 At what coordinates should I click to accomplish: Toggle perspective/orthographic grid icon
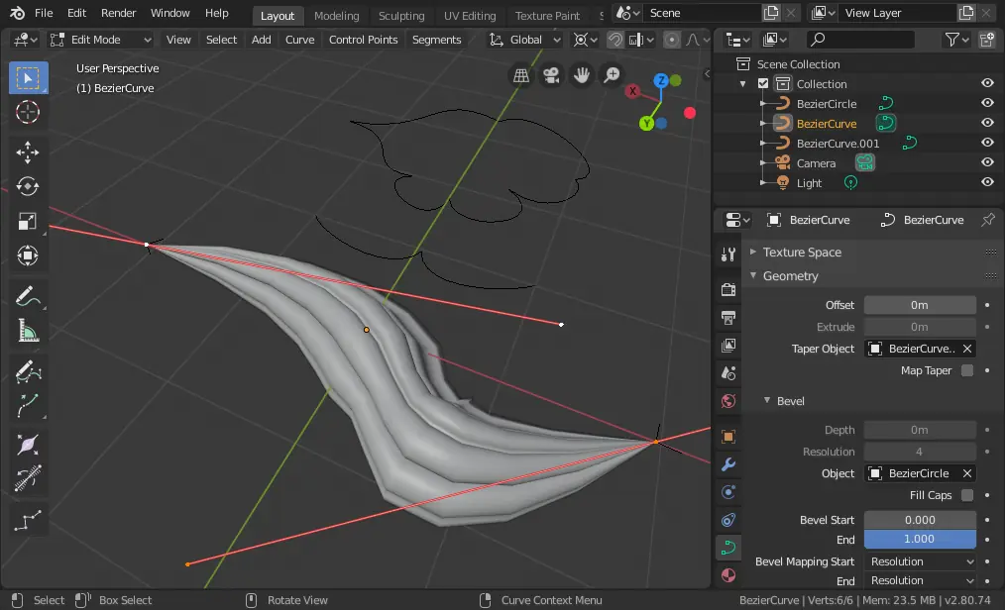coord(521,75)
